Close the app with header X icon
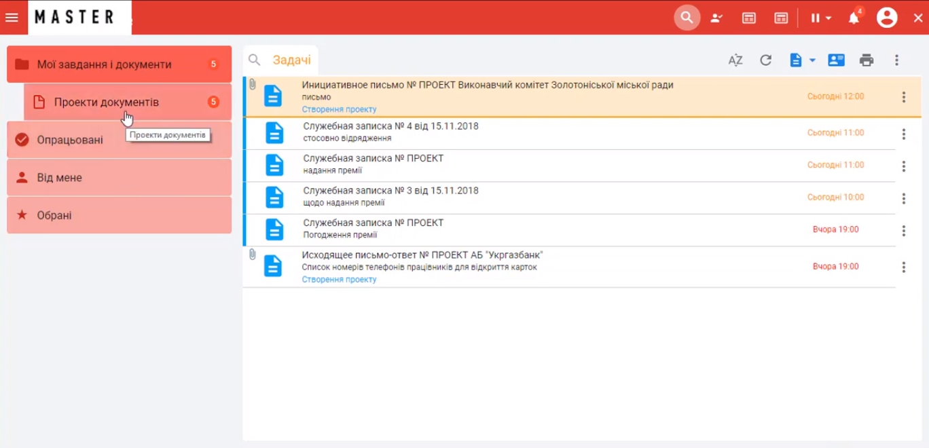Image resolution: width=929 pixels, height=448 pixels. click(918, 18)
